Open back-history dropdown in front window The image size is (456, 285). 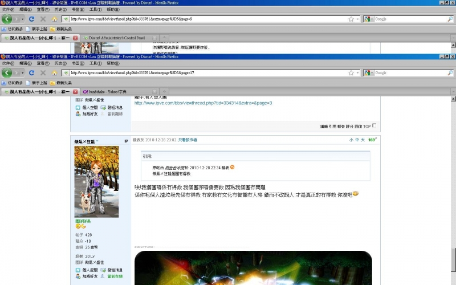(x=22, y=73)
